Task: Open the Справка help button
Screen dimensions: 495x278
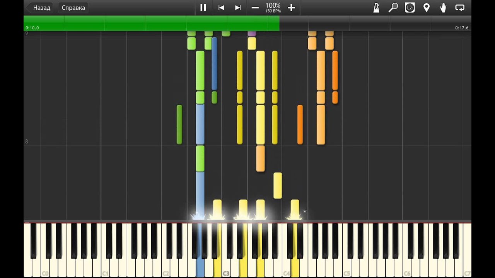Action: pos(73,7)
